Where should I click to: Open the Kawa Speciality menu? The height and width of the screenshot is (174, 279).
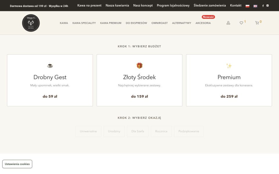click(x=84, y=23)
